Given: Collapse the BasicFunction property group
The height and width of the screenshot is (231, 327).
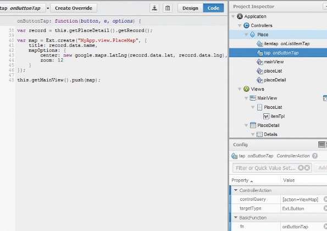Looking at the screenshot, I should [x=236, y=217].
